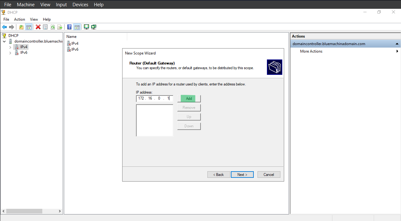The image size is (401, 221).
Task: Open Help via the blue question mark icon
Action: 70,27
